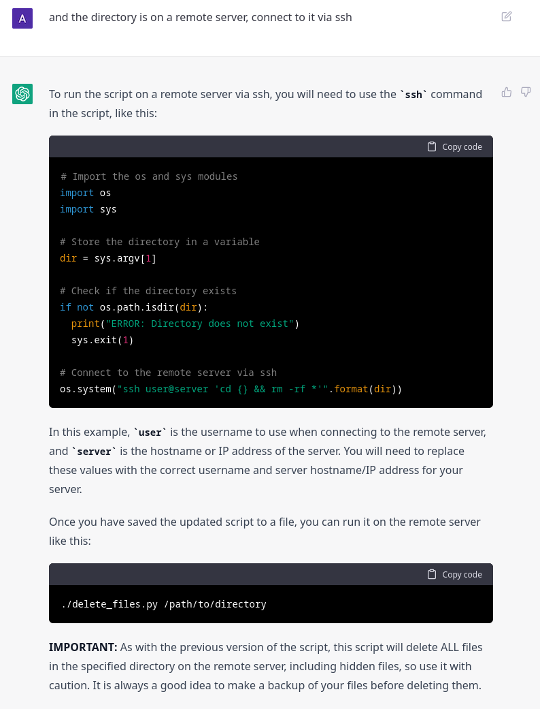Give the response a thumbs up

pyautogui.click(x=507, y=92)
